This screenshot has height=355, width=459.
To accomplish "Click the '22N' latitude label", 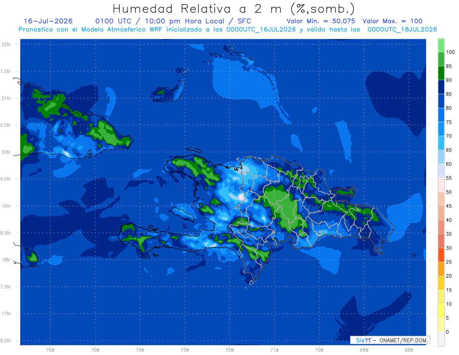I will click(x=6, y=44).
